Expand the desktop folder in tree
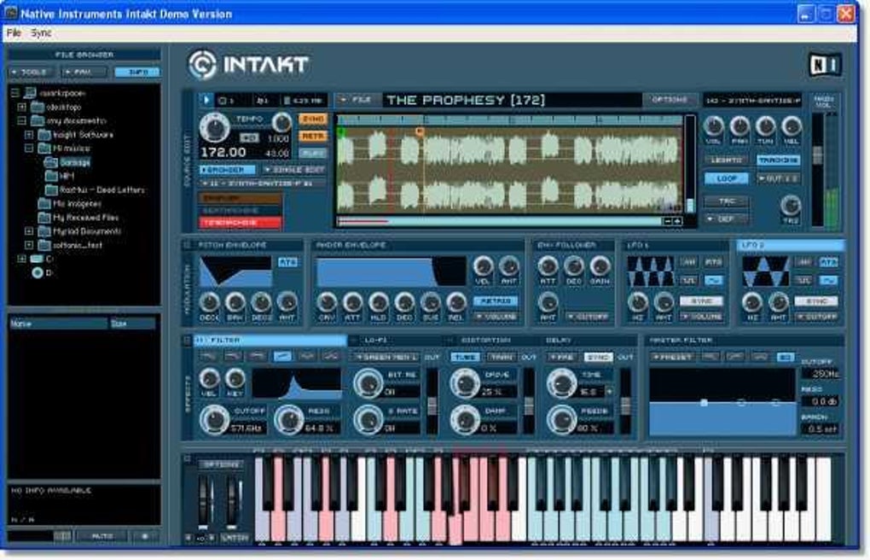 click(x=21, y=107)
